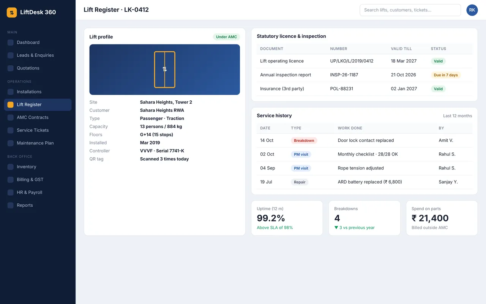The height and width of the screenshot is (304, 486).
Task: Go to Leads & Enquiries
Action: coord(38,55)
